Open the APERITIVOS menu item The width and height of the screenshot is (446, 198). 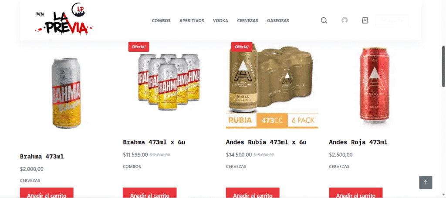pyautogui.click(x=192, y=20)
